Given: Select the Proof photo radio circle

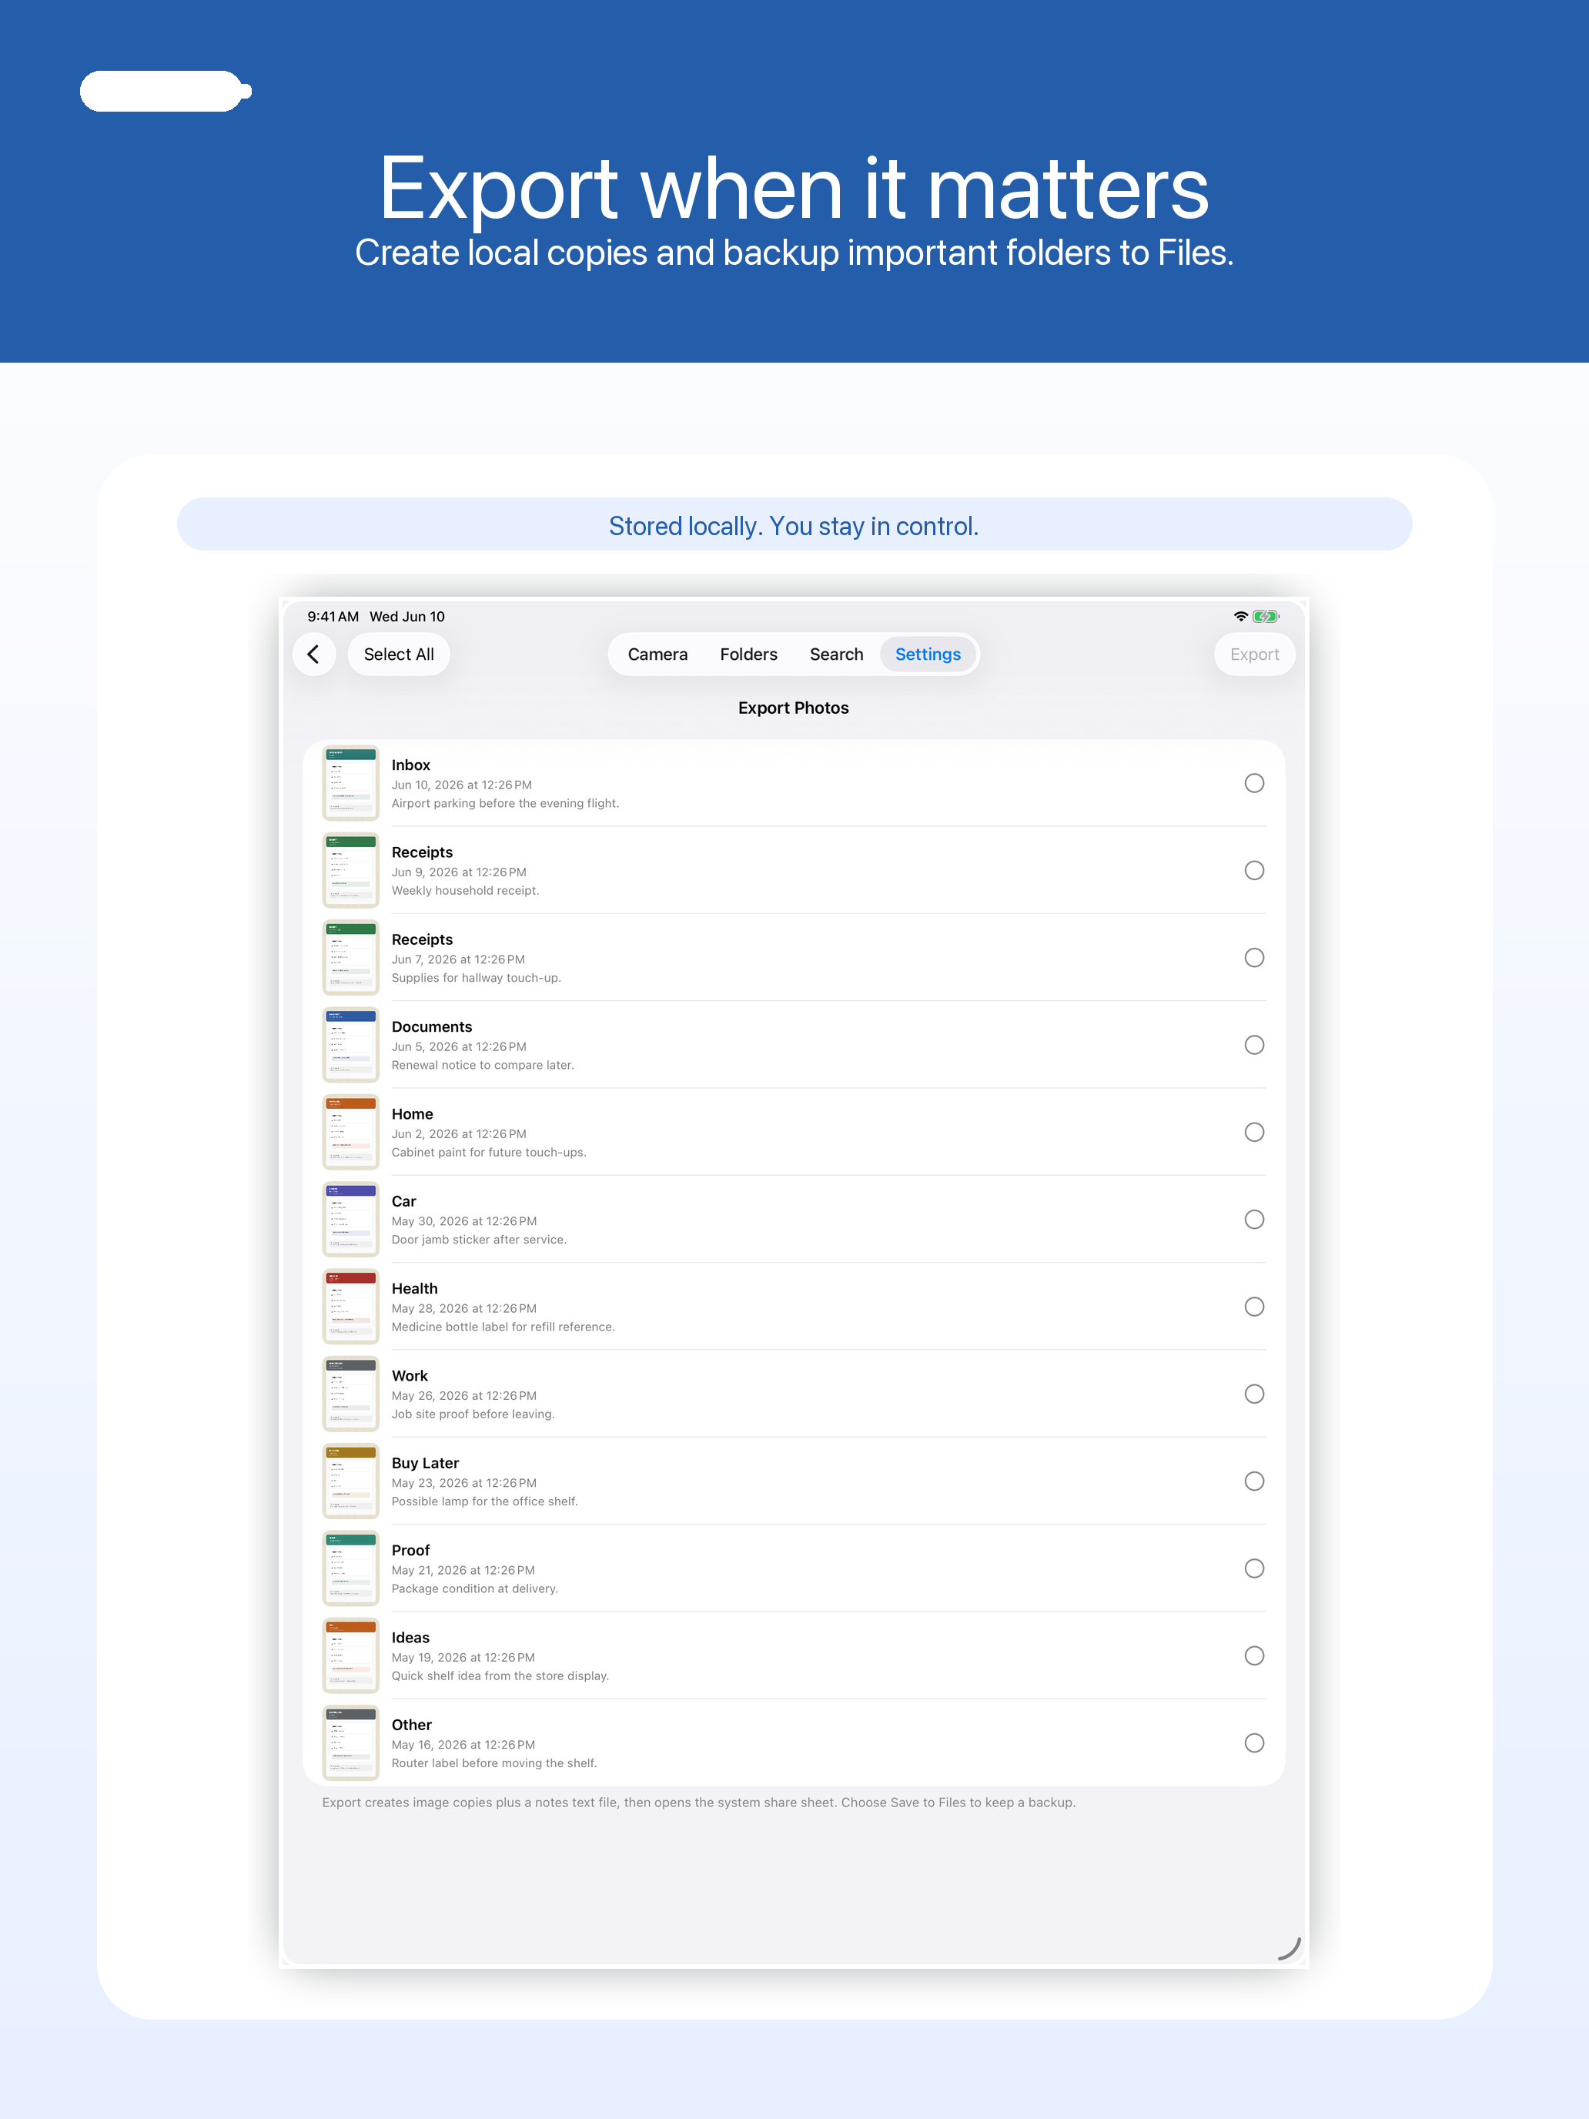Looking at the screenshot, I should [x=1254, y=1567].
